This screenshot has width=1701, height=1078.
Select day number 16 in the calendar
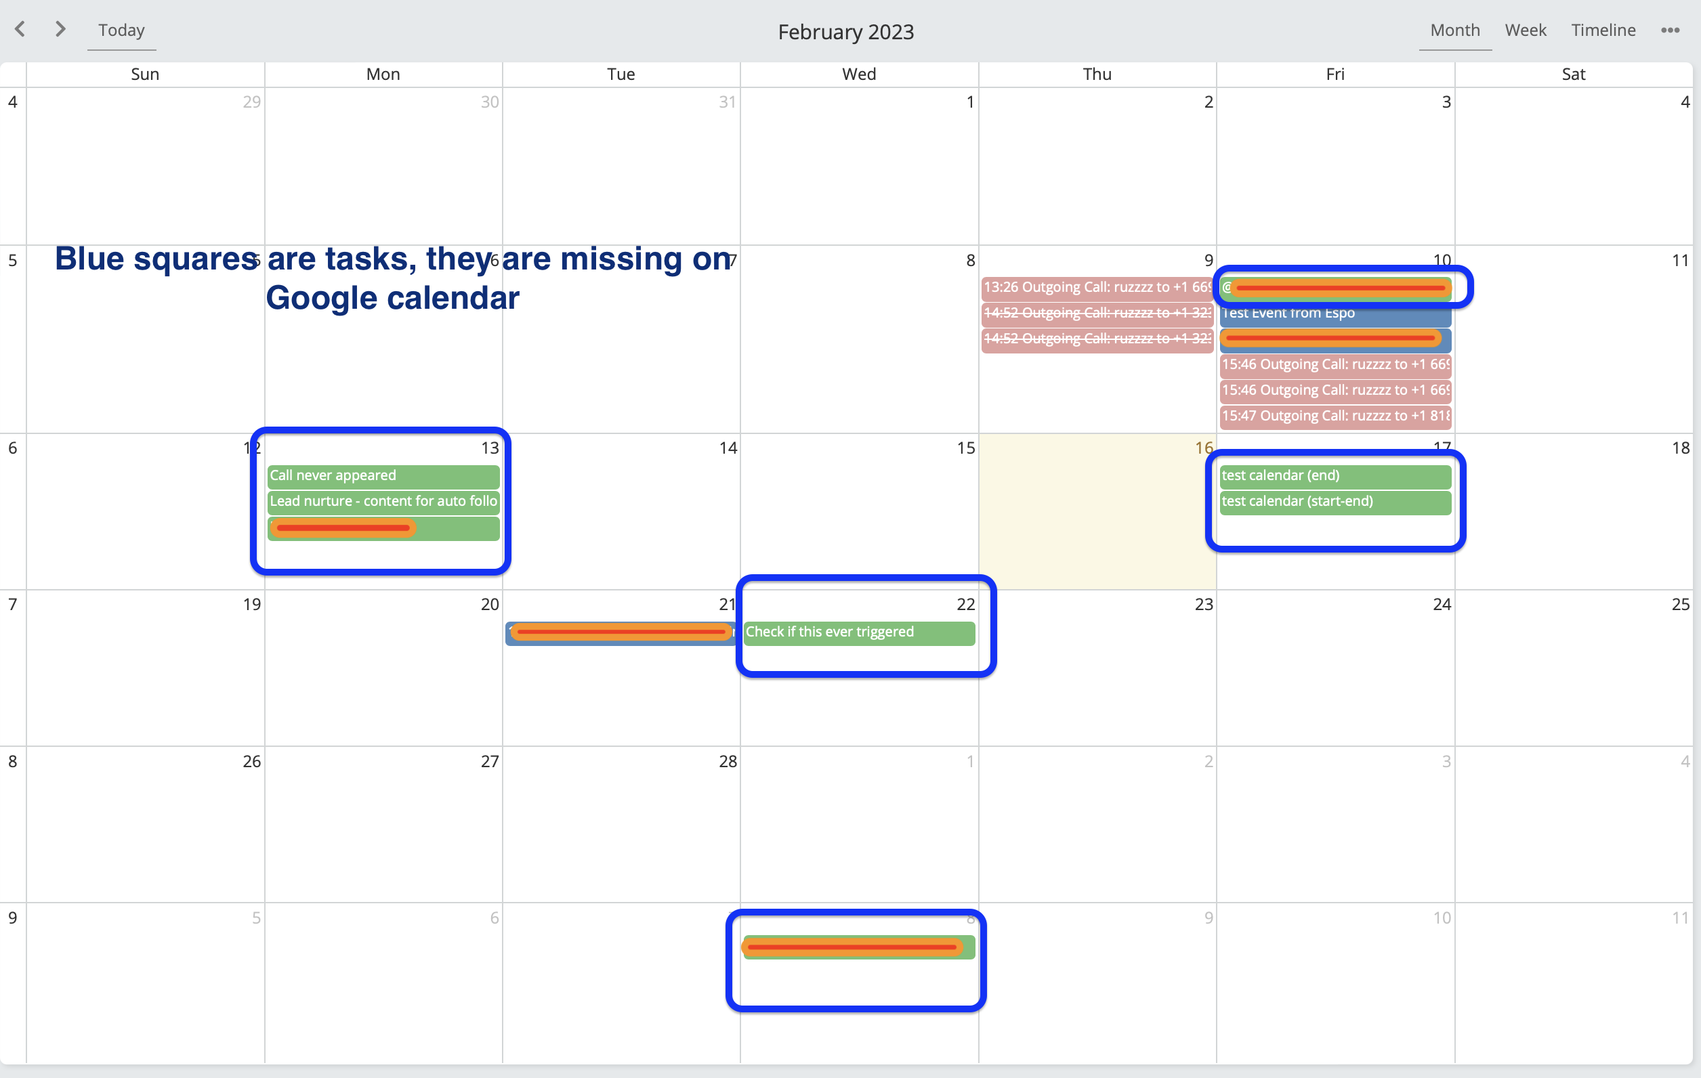point(1203,448)
